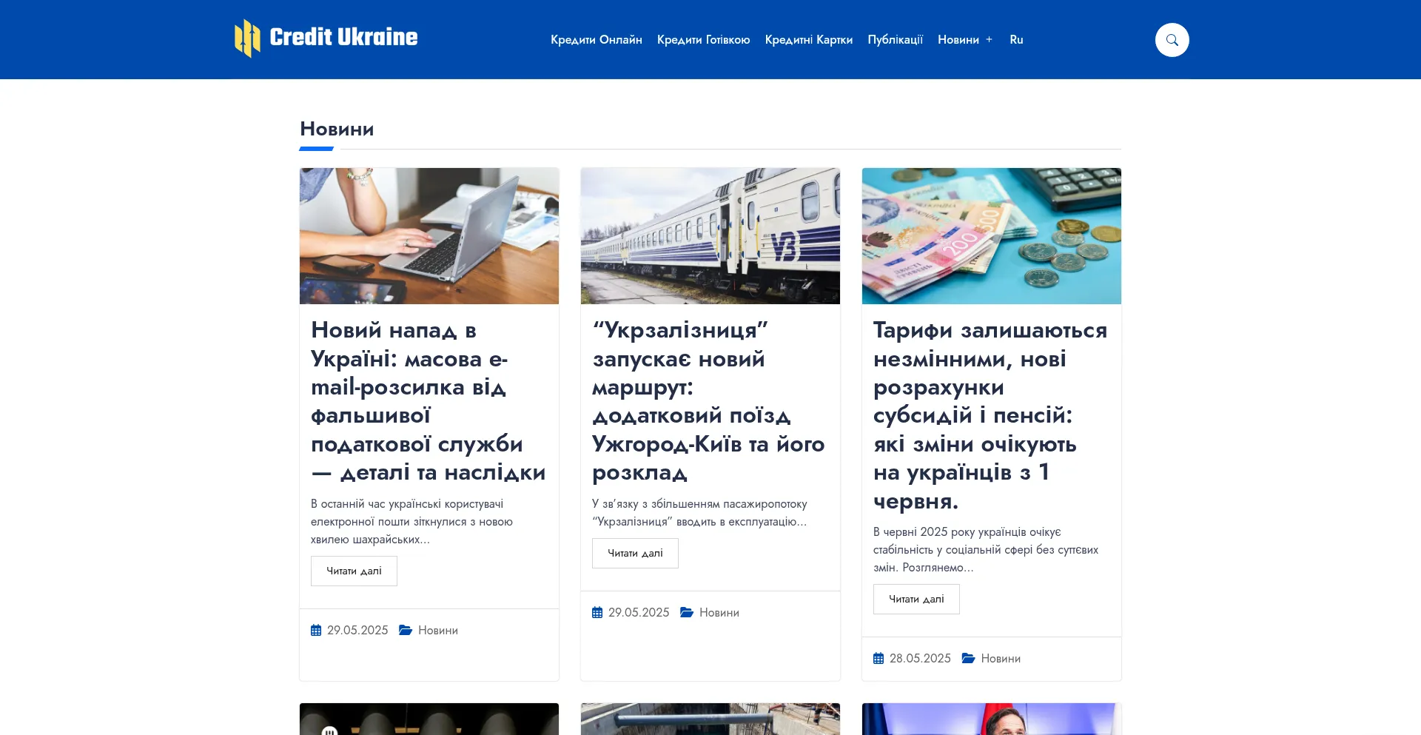
Task: Click date 29.05.2025 in Укрзалізниця card
Action: point(639,613)
